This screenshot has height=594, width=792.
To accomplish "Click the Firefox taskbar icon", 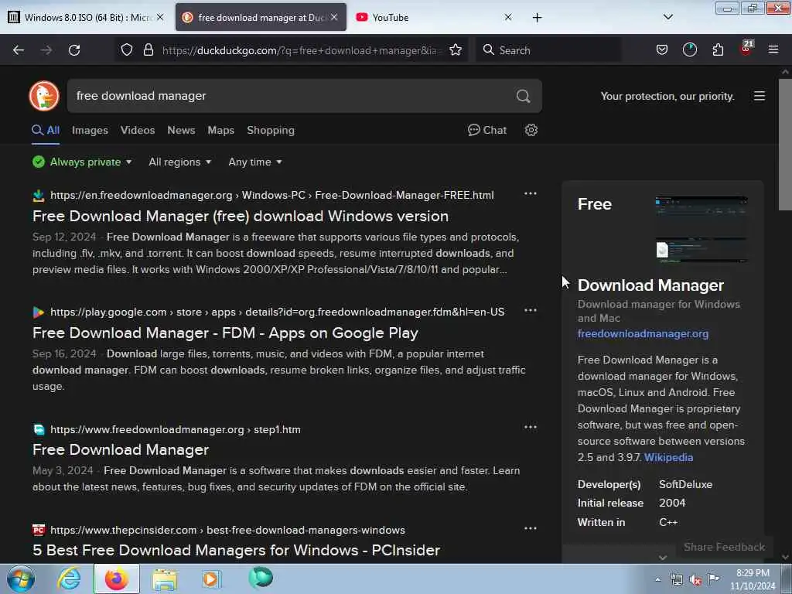I will (116, 579).
